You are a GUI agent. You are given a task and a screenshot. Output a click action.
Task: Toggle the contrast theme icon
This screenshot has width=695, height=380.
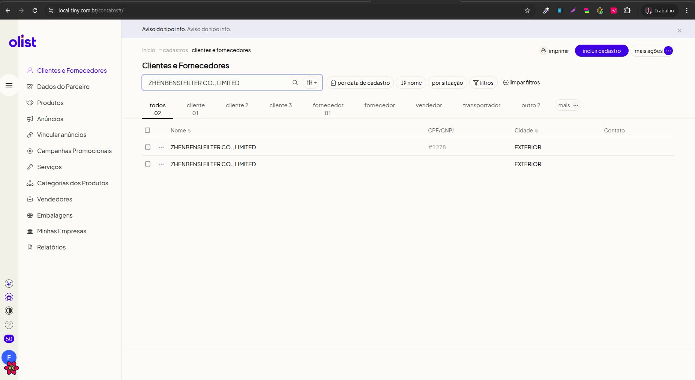point(9,311)
